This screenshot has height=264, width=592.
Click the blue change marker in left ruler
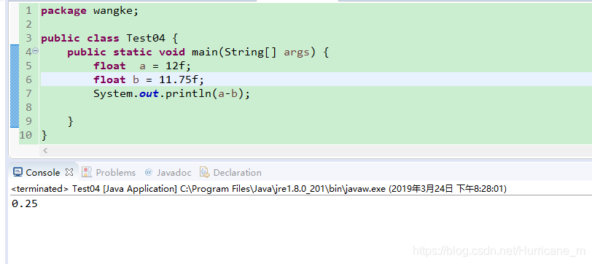tap(15, 86)
